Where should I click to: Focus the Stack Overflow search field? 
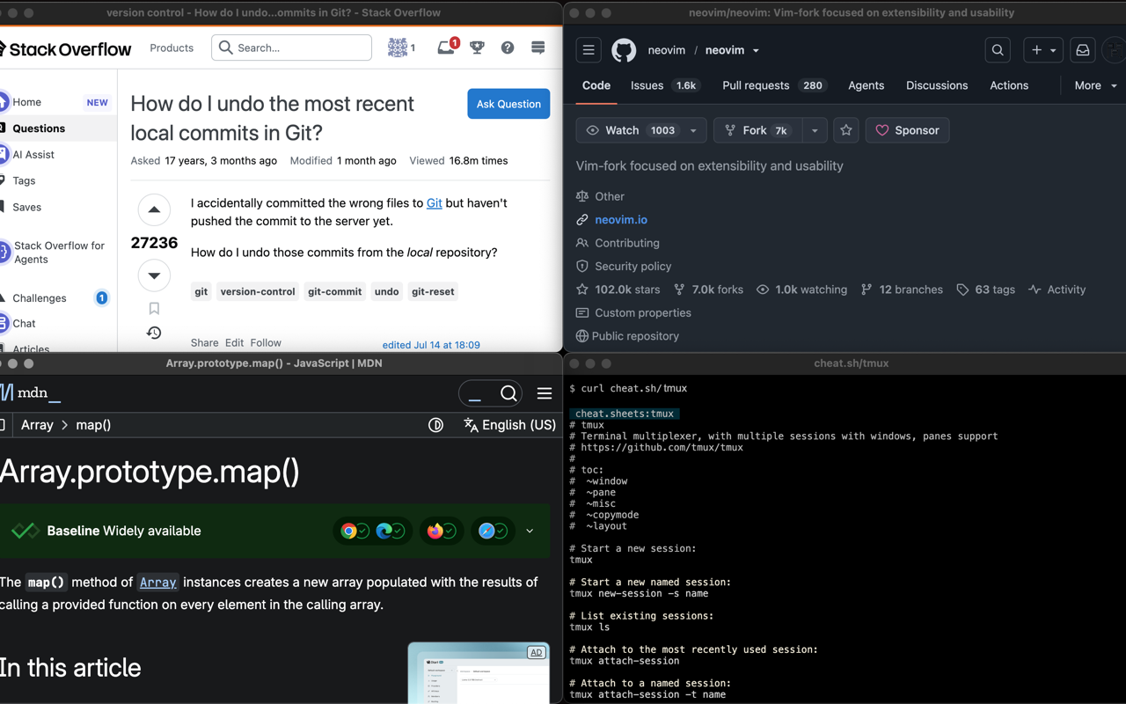coord(291,48)
